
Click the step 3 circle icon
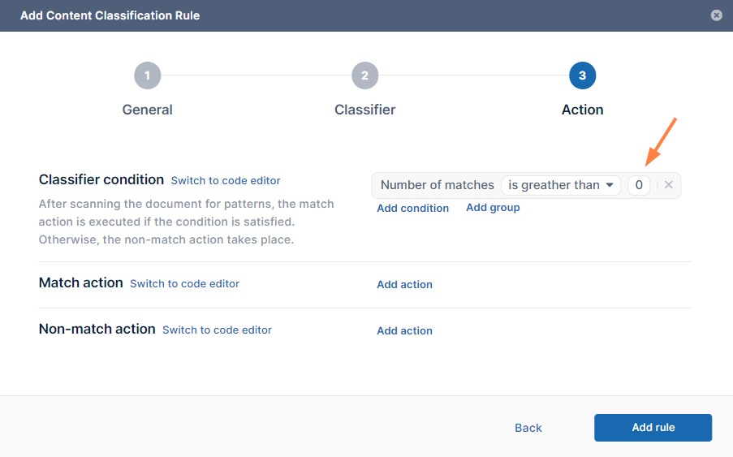(x=582, y=75)
